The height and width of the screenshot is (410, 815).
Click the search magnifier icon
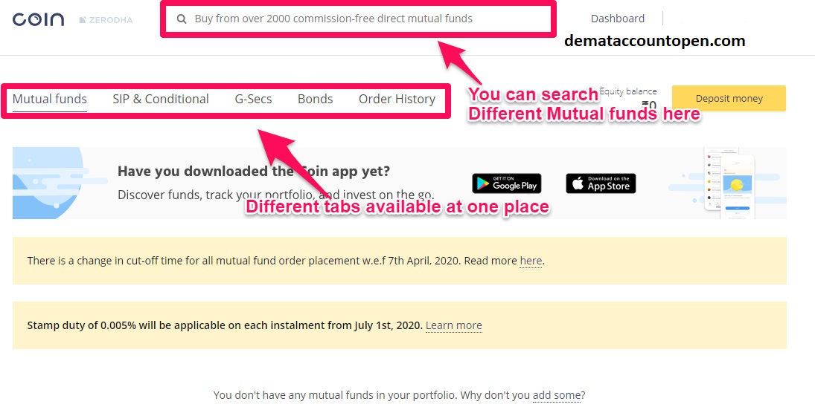(182, 19)
